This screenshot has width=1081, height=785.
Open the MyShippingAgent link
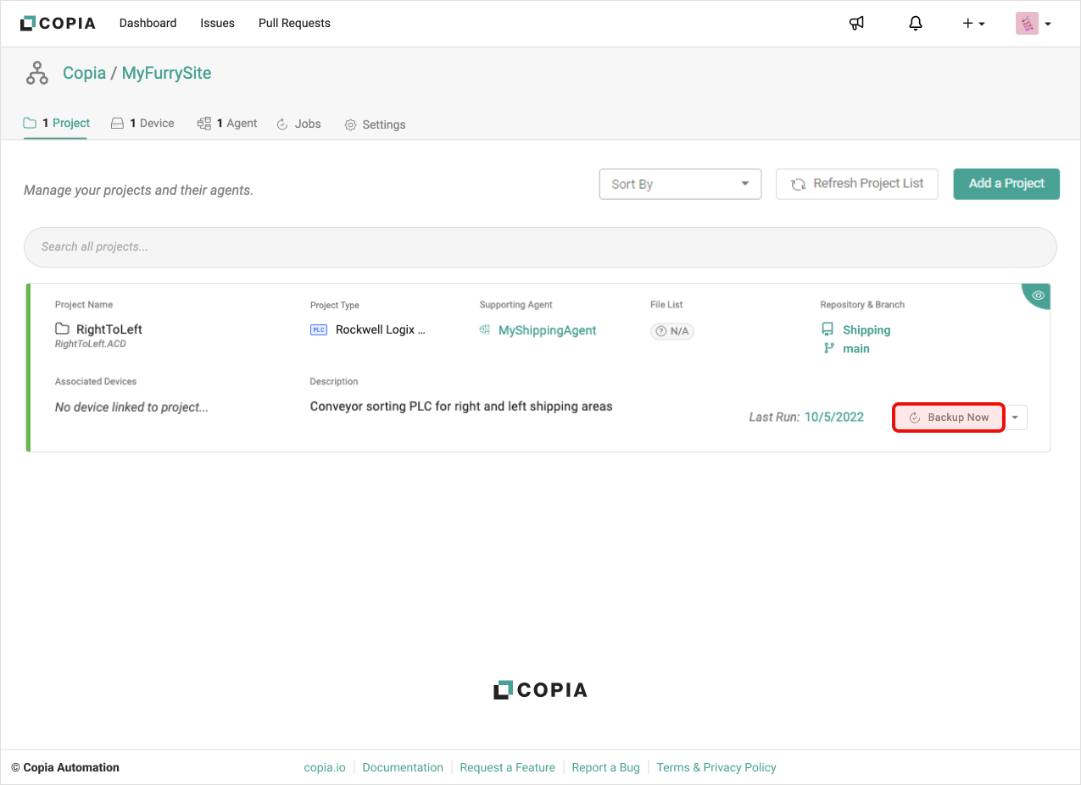click(x=548, y=330)
